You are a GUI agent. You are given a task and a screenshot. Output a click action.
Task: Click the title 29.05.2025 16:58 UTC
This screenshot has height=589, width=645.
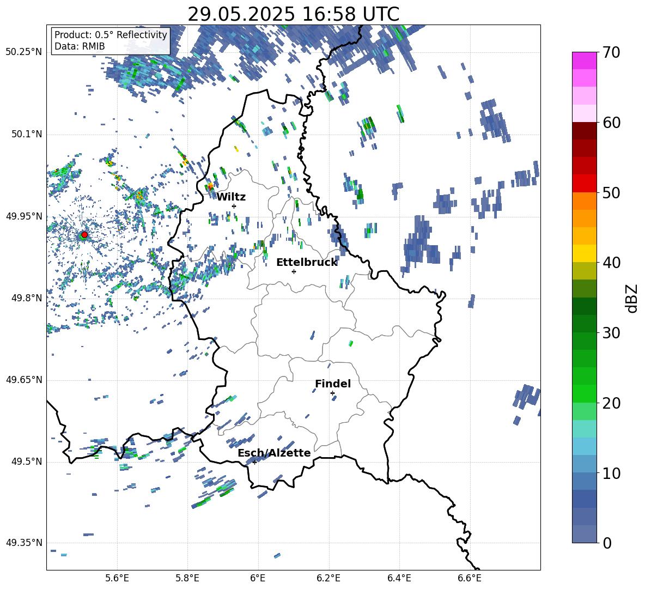(294, 14)
